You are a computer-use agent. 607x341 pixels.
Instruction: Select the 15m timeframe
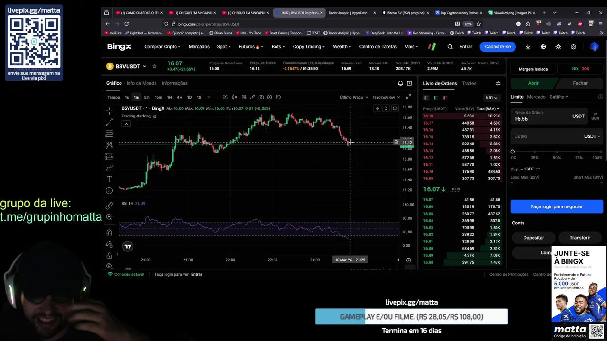[158, 97]
